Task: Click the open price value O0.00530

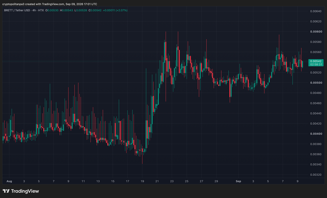Action: click(x=52, y=10)
